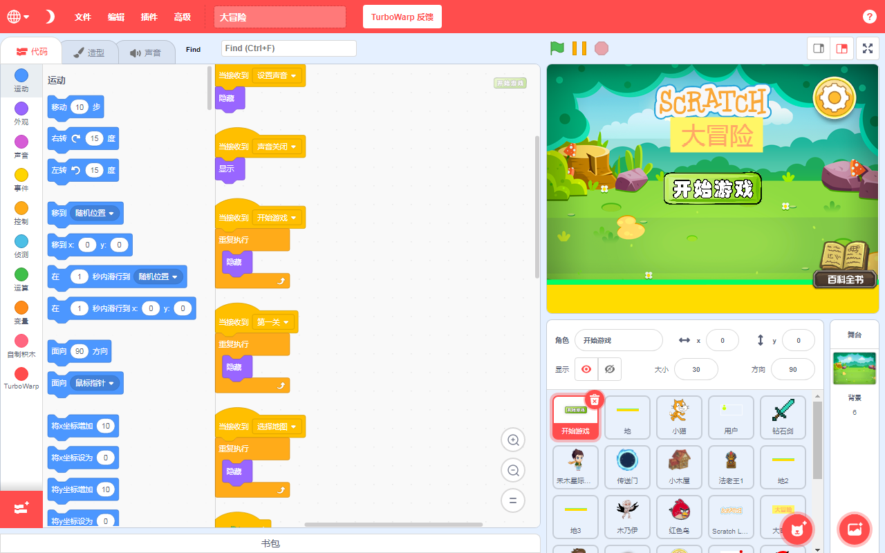The image size is (885, 553).
Task: Click the sprite name field 开始游戏
Action: [x=619, y=340]
